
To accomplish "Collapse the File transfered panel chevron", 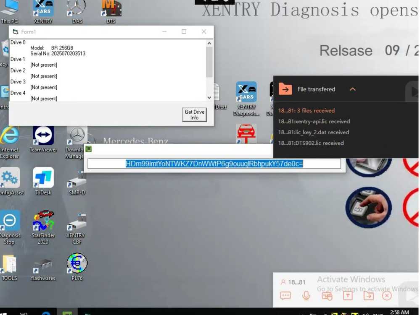I will (352, 89).
